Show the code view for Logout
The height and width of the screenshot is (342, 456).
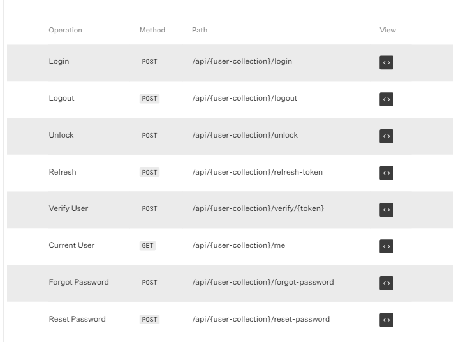pyautogui.click(x=386, y=99)
